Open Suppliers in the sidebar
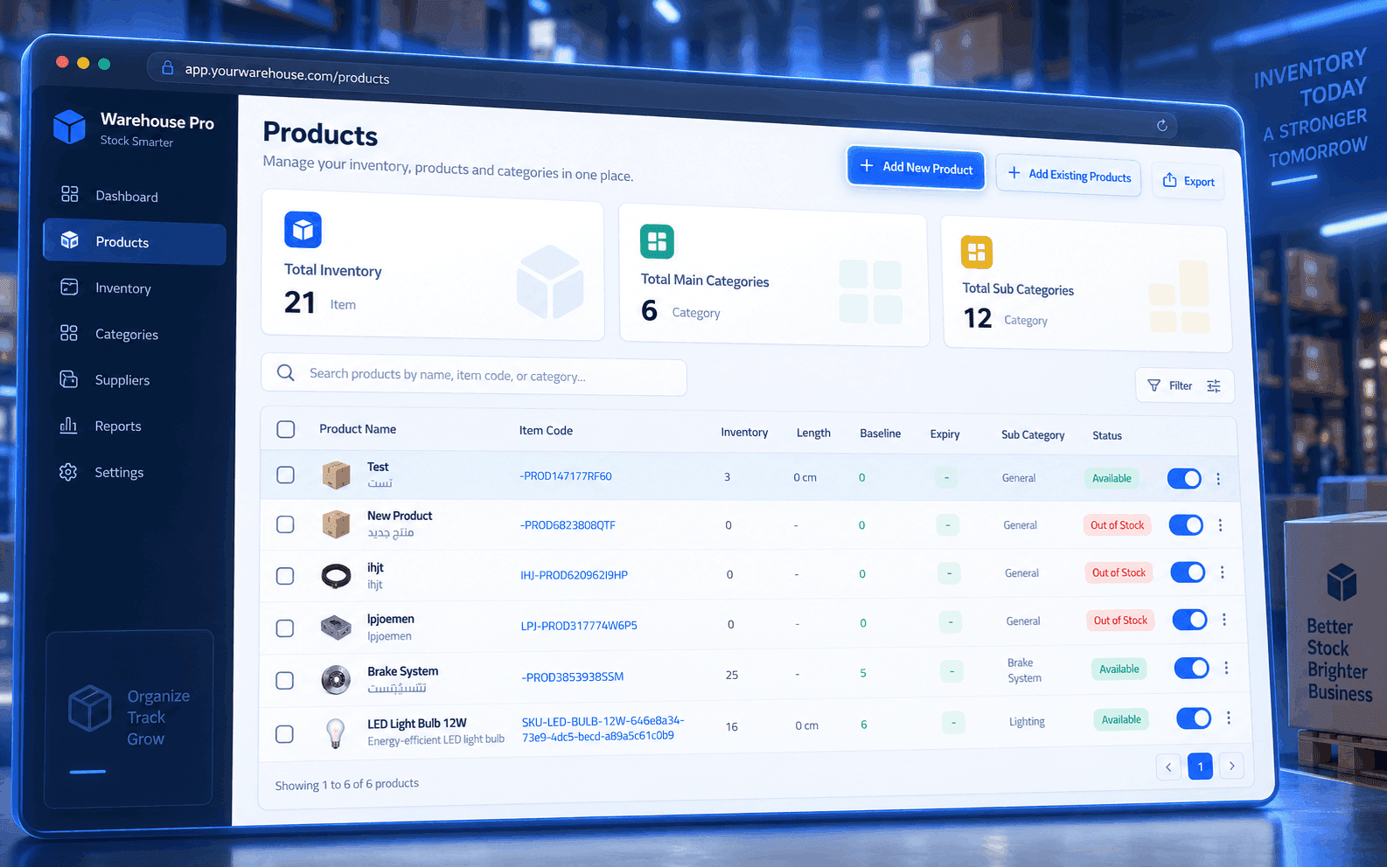This screenshot has height=867, width=1387. point(122,380)
